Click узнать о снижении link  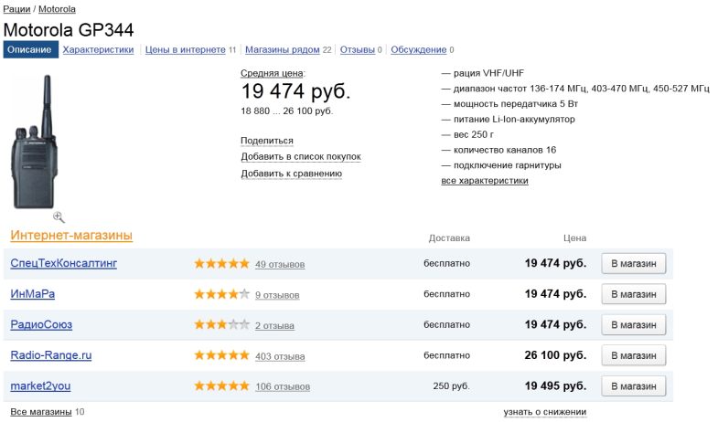click(545, 412)
